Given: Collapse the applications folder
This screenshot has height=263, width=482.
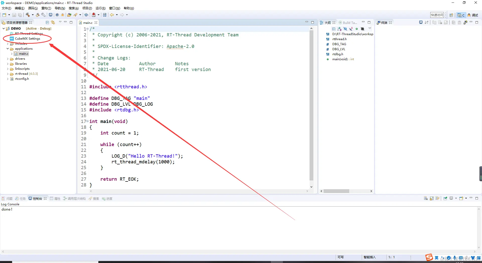Looking at the screenshot, I should point(8,49).
